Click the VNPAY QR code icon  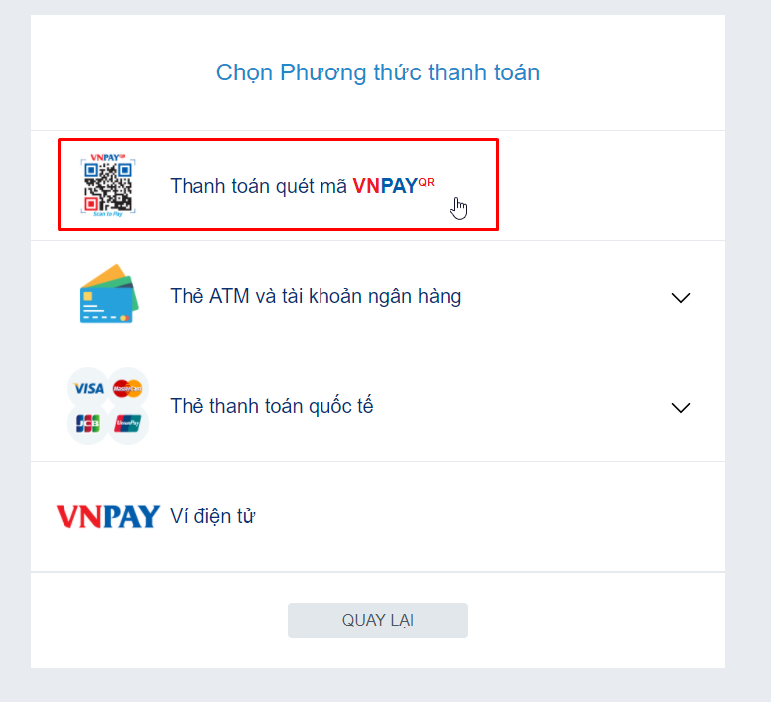pyautogui.click(x=108, y=186)
